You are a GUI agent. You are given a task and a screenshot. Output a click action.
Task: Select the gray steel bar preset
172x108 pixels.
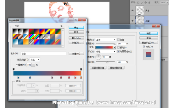(x=31, y=42)
